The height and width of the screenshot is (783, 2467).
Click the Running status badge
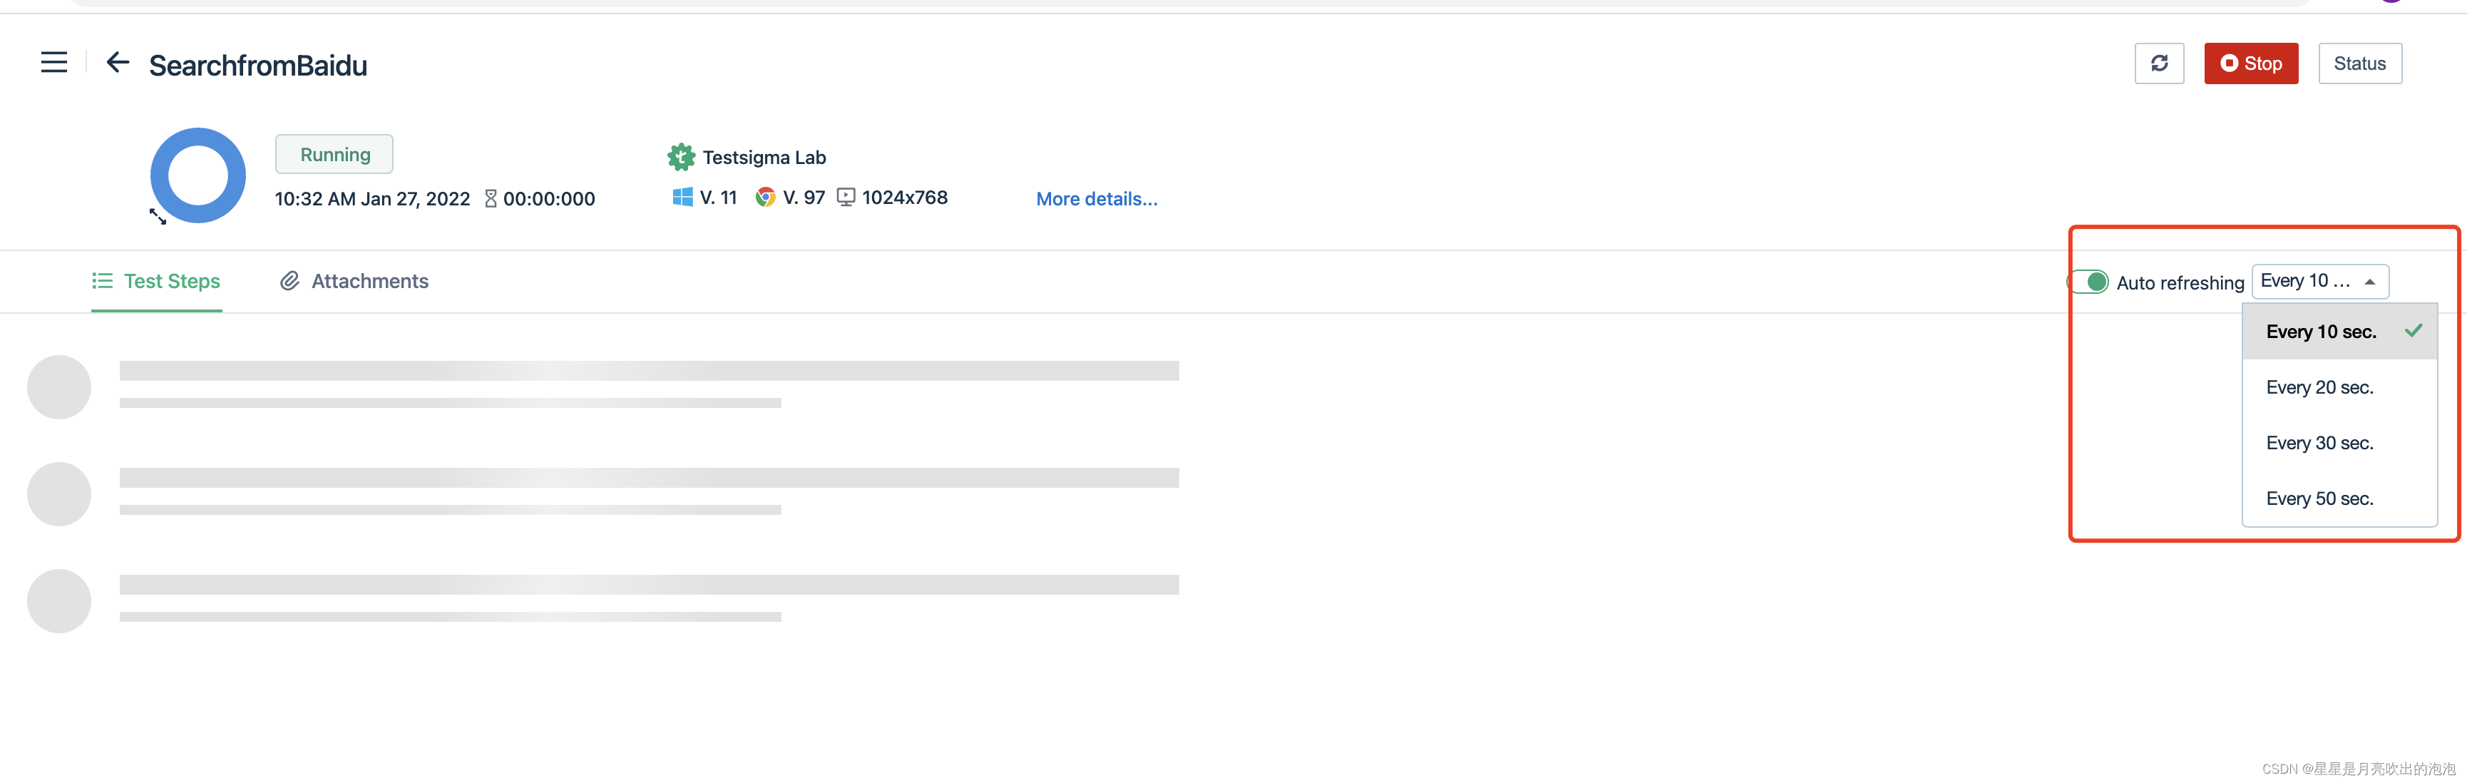pyautogui.click(x=334, y=154)
